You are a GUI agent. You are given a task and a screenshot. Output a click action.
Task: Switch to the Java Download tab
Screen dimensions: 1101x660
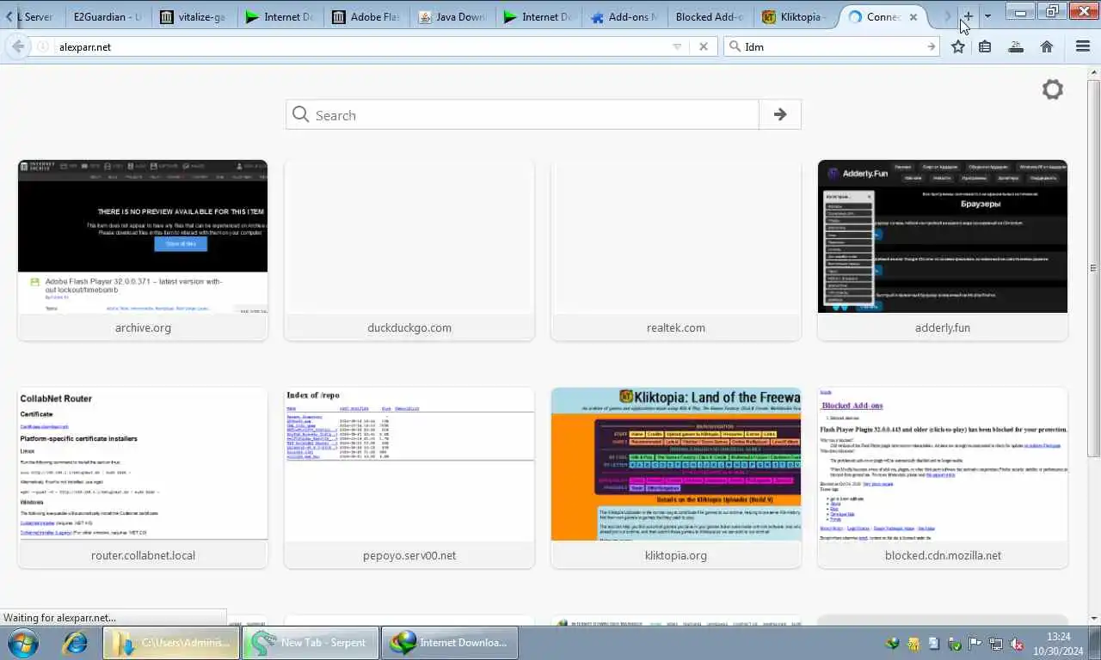pos(452,16)
